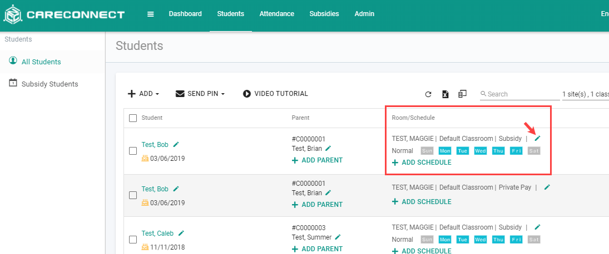Open the SEND PIN dropdown
The image size is (609, 254).
click(x=200, y=94)
